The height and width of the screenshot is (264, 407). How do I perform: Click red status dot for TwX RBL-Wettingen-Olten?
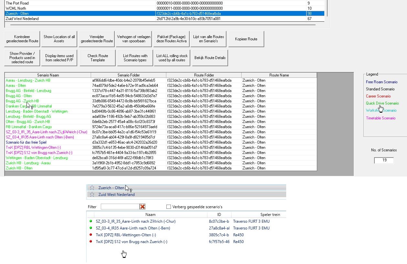coord(91,235)
